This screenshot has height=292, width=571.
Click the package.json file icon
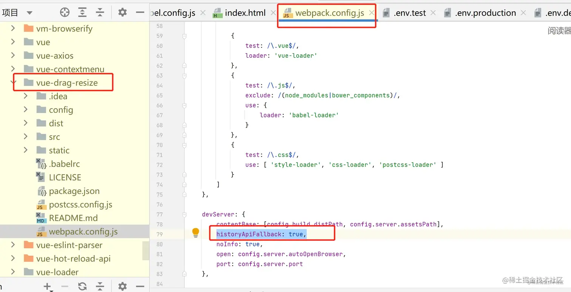pos(42,191)
